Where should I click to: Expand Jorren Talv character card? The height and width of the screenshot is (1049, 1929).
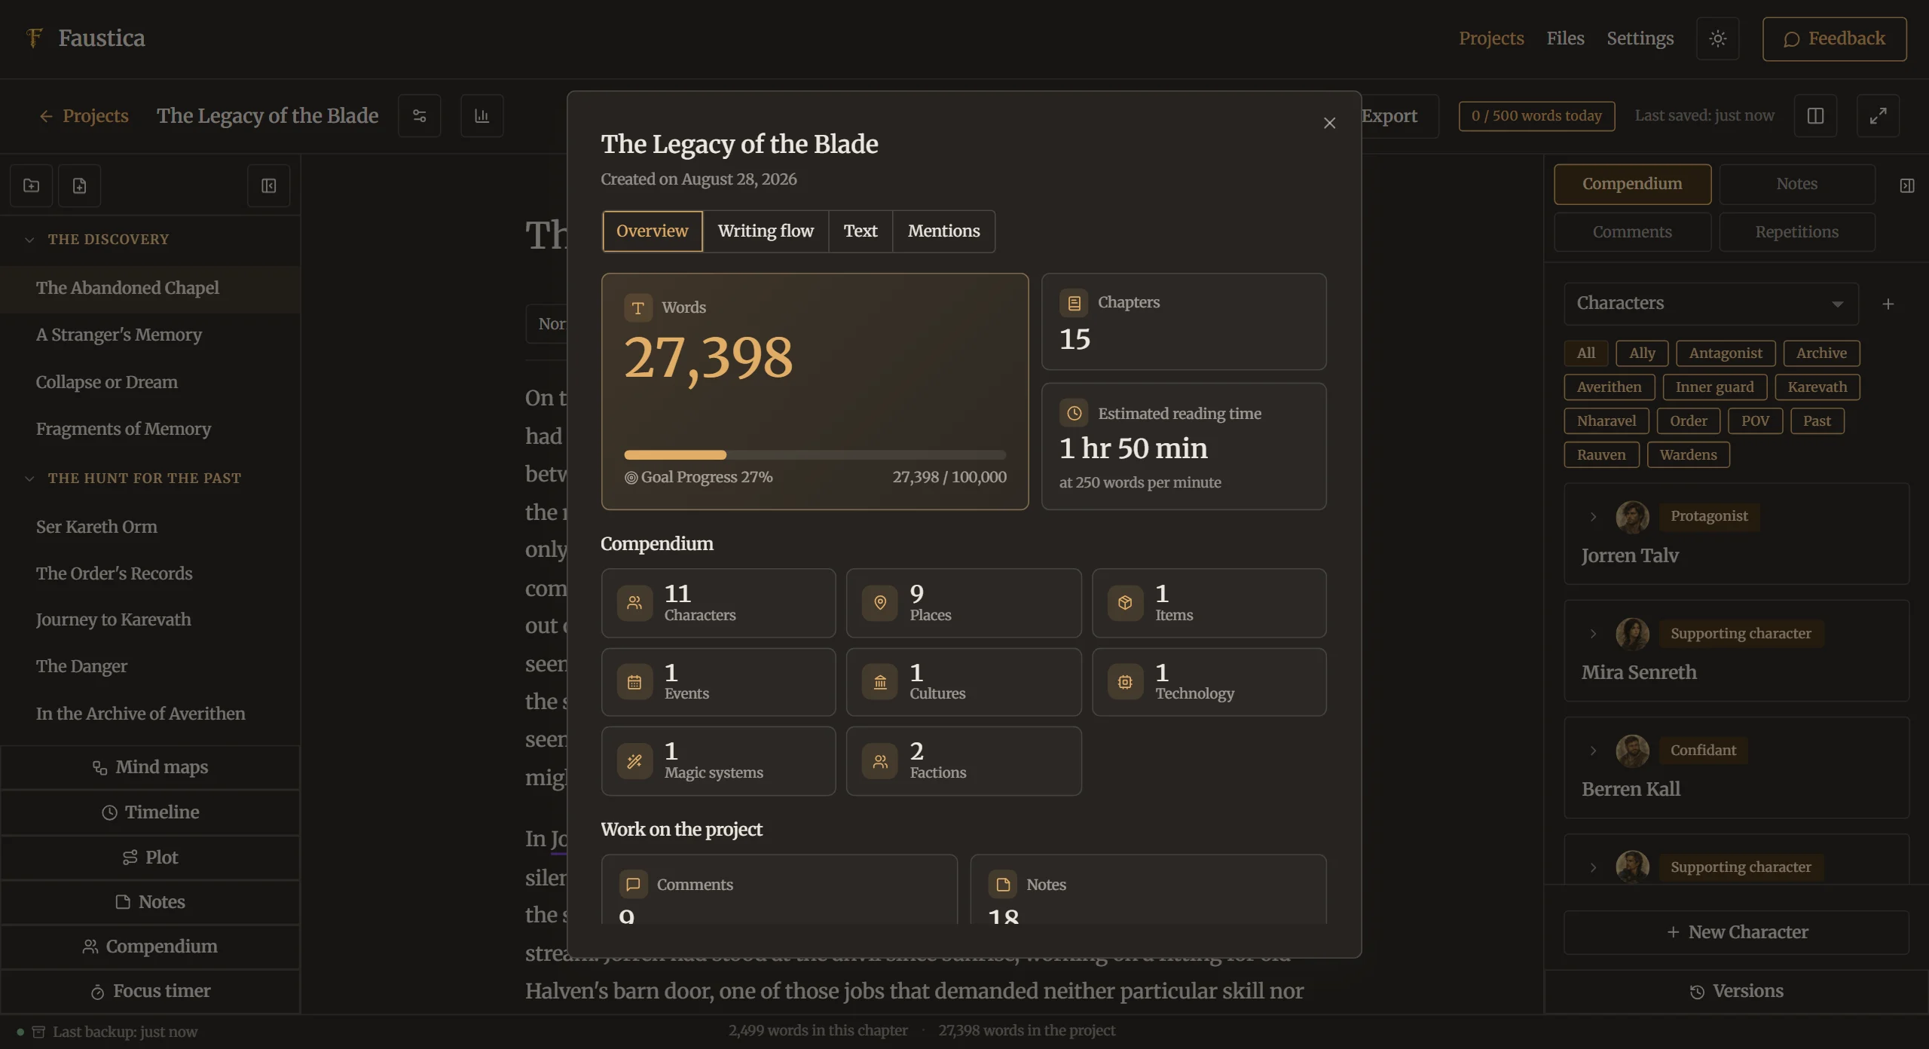[x=1593, y=516]
